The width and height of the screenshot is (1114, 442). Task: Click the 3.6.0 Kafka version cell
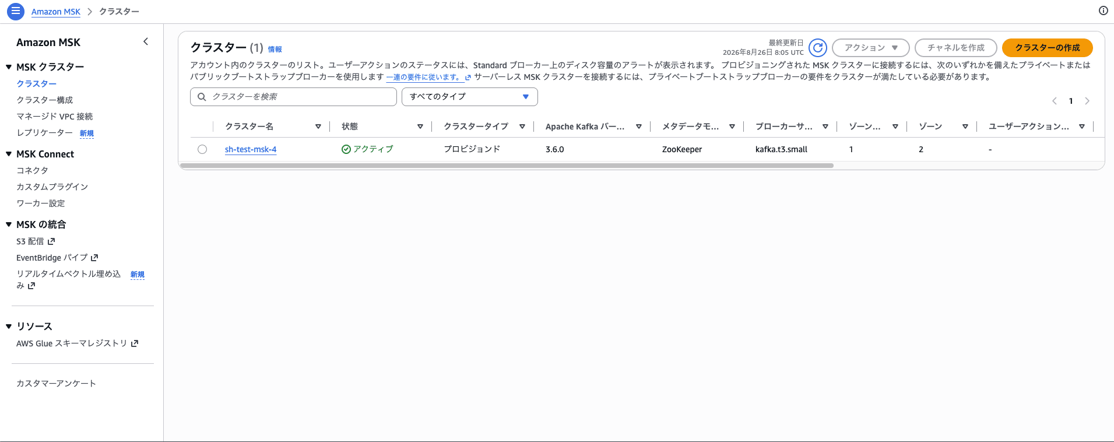555,149
